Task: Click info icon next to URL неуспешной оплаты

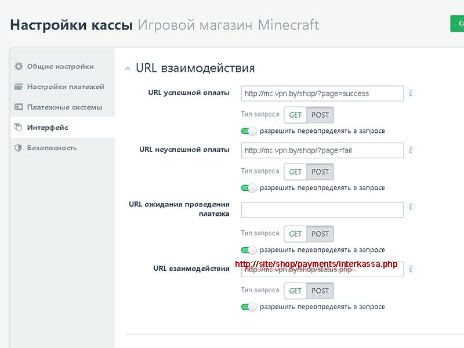Action: pos(411,150)
